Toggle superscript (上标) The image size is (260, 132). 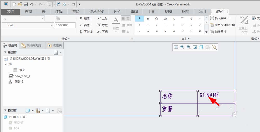(x=102, y=18)
